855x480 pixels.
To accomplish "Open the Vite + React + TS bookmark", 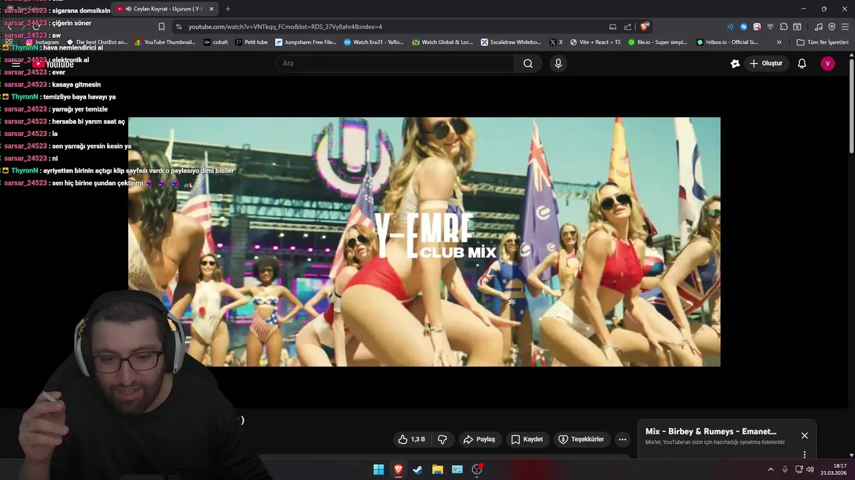I will [x=594, y=42].
